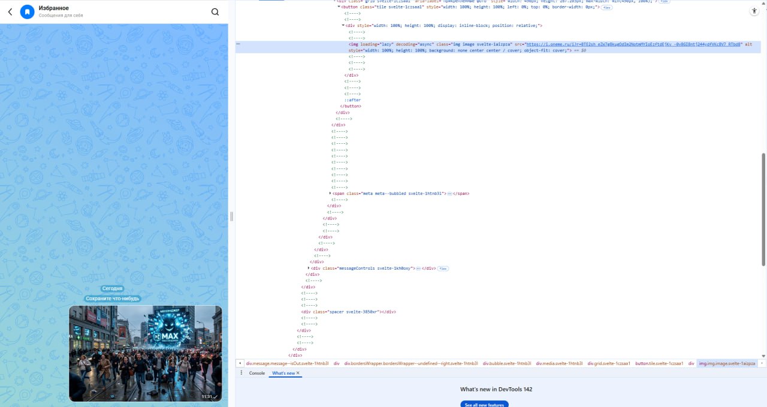
Task: Open the drawer three-dot menu beside Console
Action: click(241, 373)
